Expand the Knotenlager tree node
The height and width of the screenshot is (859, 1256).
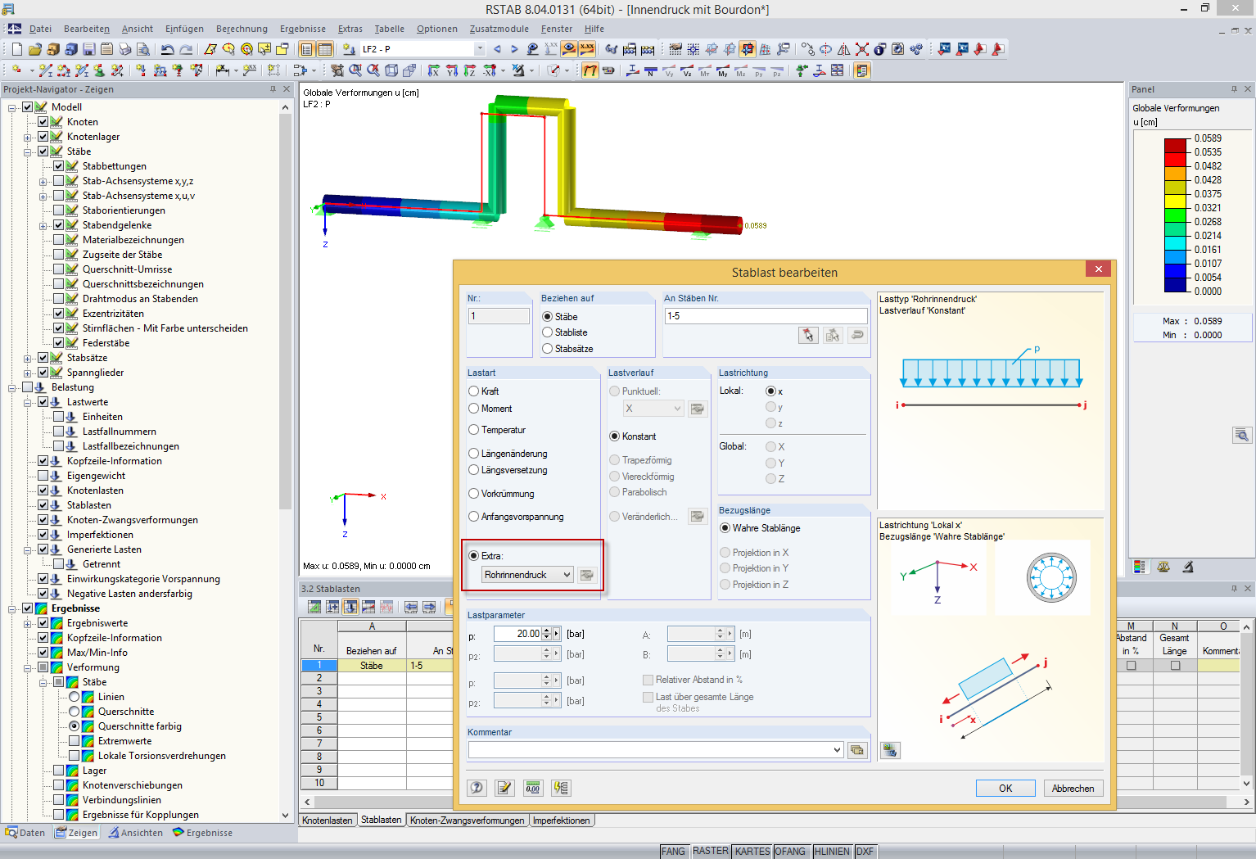[28, 137]
